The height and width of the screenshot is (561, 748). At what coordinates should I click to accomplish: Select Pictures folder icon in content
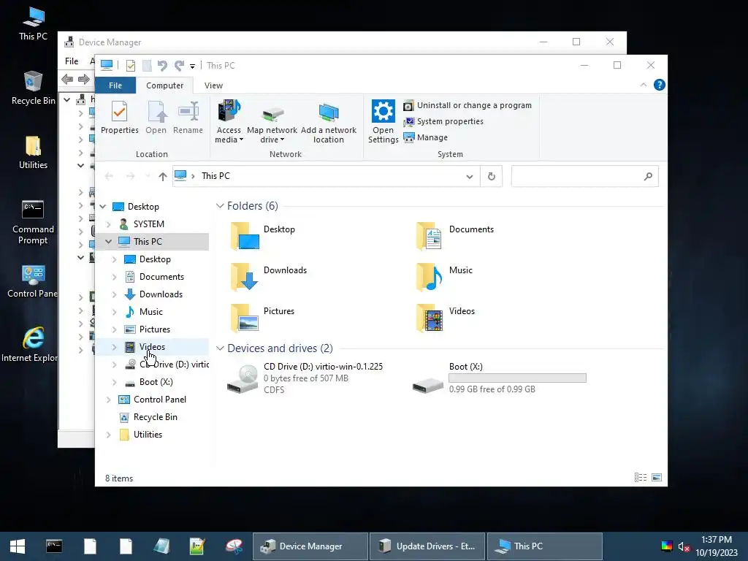coord(244,318)
